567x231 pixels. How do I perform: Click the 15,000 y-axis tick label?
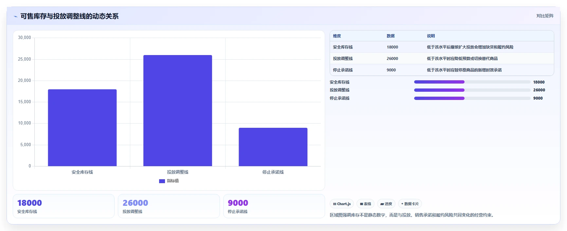[x=24, y=102]
